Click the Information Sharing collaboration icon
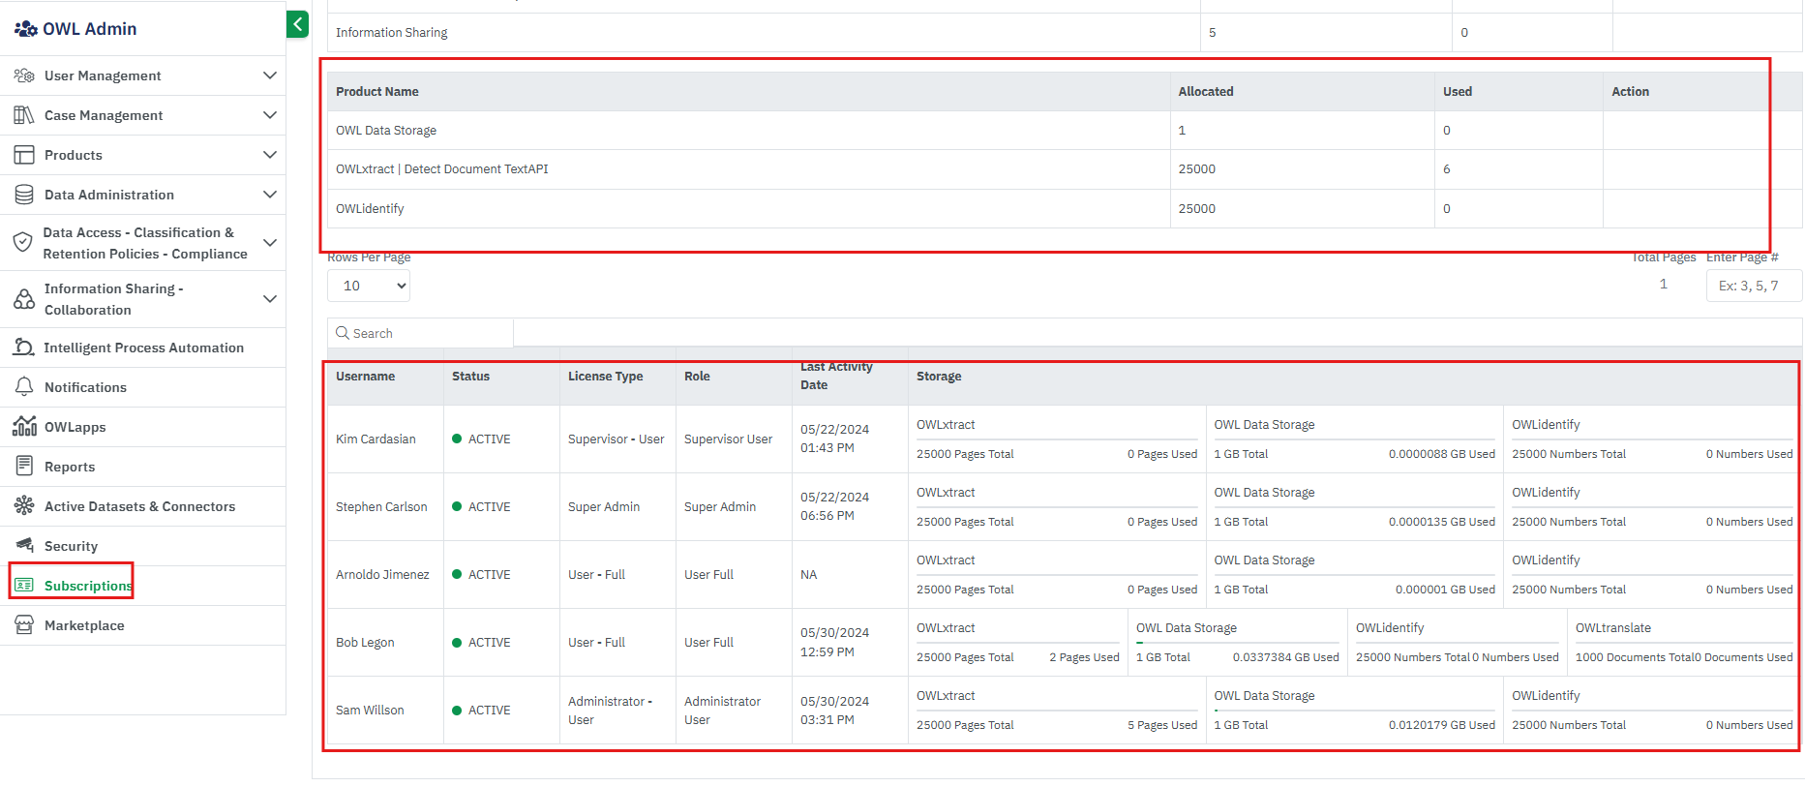This screenshot has width=1805, height=787. coord(24,299)
